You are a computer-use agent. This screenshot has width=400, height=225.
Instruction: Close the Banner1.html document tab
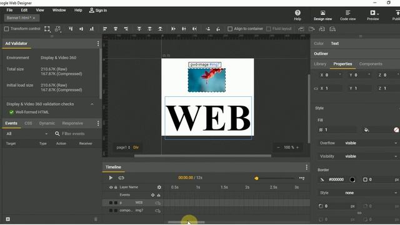tap(34, 18)
